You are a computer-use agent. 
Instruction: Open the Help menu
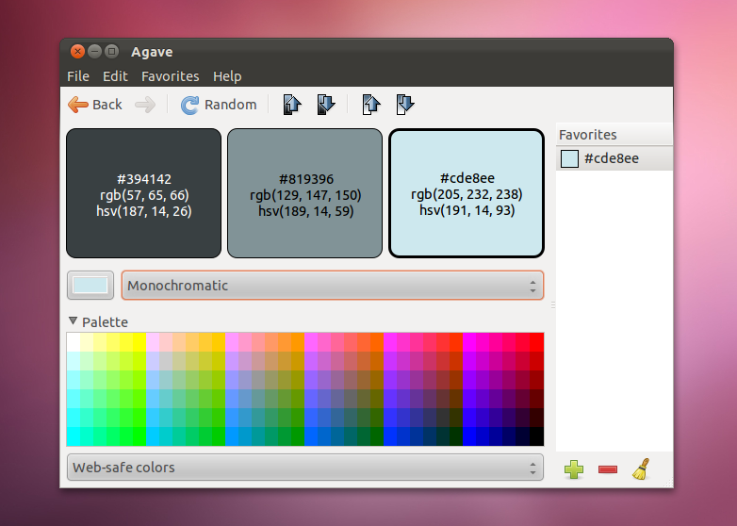[x=227, y=76]
